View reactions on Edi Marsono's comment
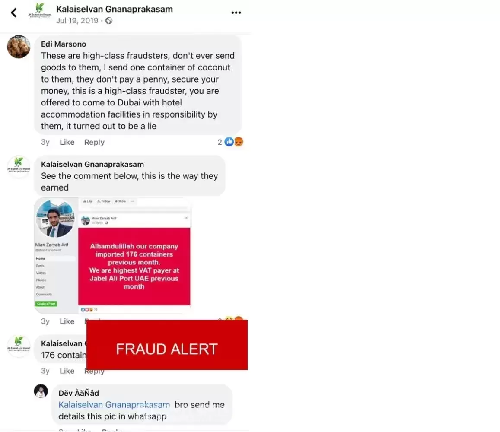The width and height of the screenshot is (500, 432). click(230, 142)
